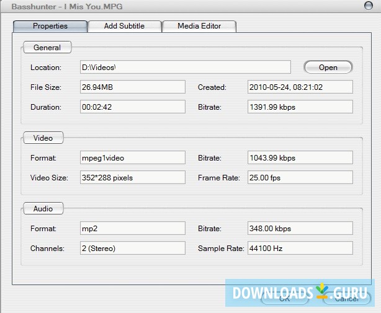Open the Add Subtitle tab
381x313 pixels.
[124, 26]
